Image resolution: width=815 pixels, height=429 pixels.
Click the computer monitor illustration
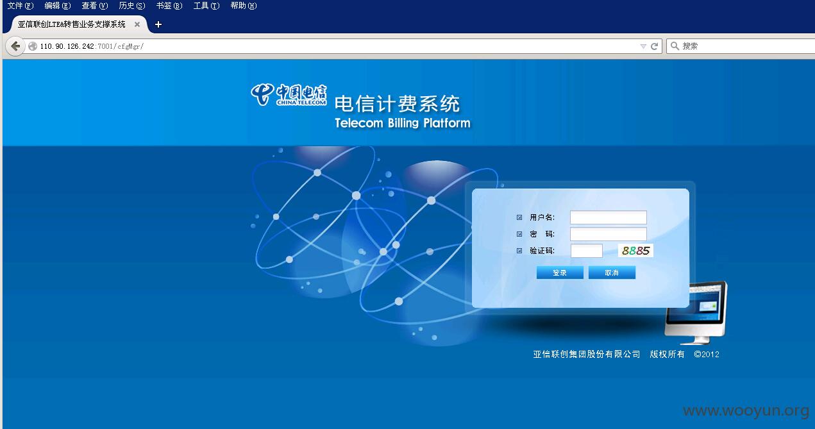[x=696, y=313]
